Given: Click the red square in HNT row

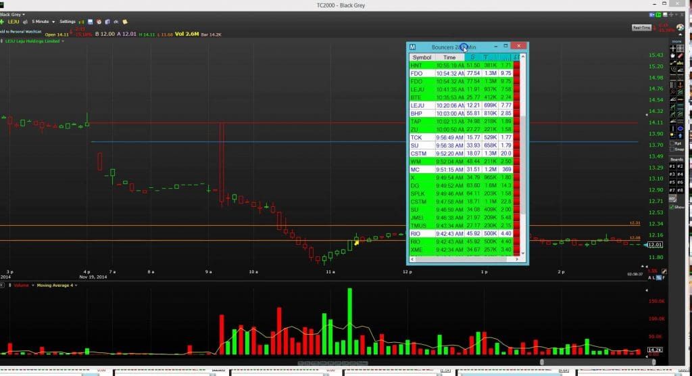Looking at the screenshot, I should click(x=516, y=66).
